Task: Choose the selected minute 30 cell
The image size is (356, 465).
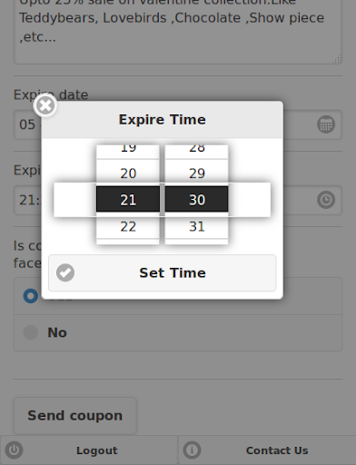Action: (196, 199)
